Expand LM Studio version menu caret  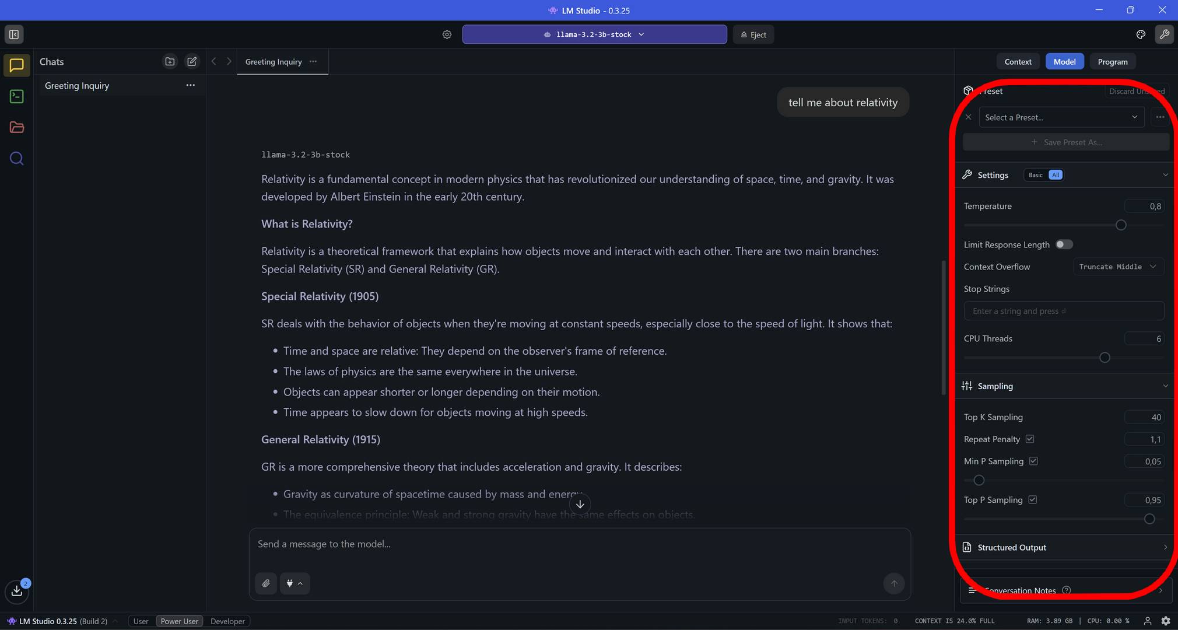point(115,621)
